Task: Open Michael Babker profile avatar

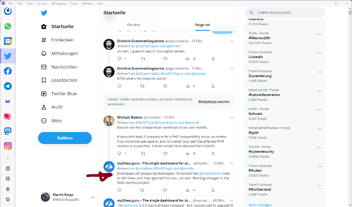Action: pos(109,121)
